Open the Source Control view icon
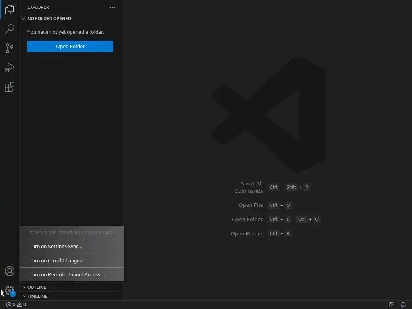Image resolution: width=412 pixels, height=309 pixels. [10, 48]
